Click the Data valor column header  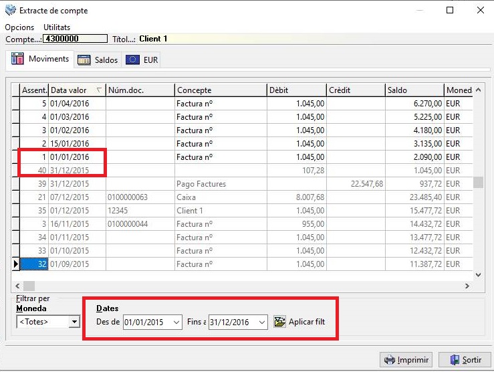pos(77,90)
